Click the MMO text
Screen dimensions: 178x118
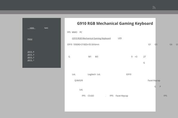74,32
